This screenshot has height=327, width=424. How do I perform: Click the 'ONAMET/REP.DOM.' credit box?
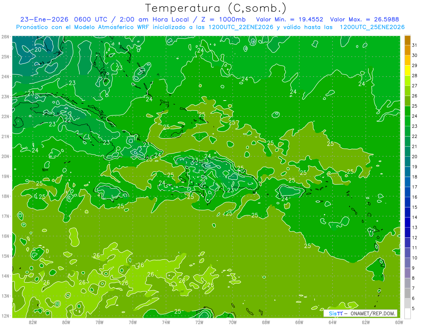[x=360, y=313]
